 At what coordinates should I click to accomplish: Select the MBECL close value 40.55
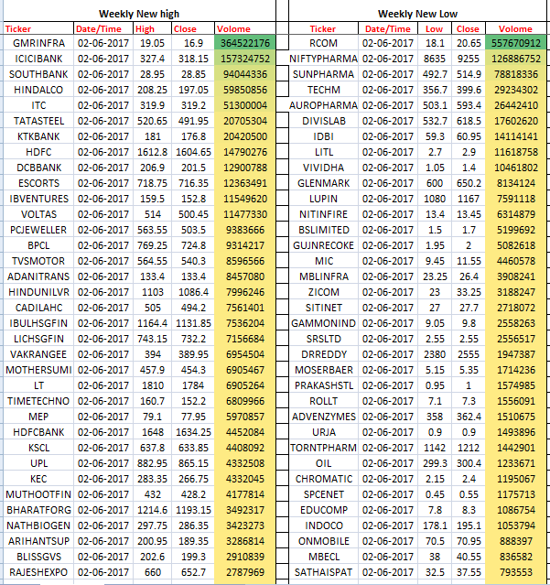coord(469,557)
